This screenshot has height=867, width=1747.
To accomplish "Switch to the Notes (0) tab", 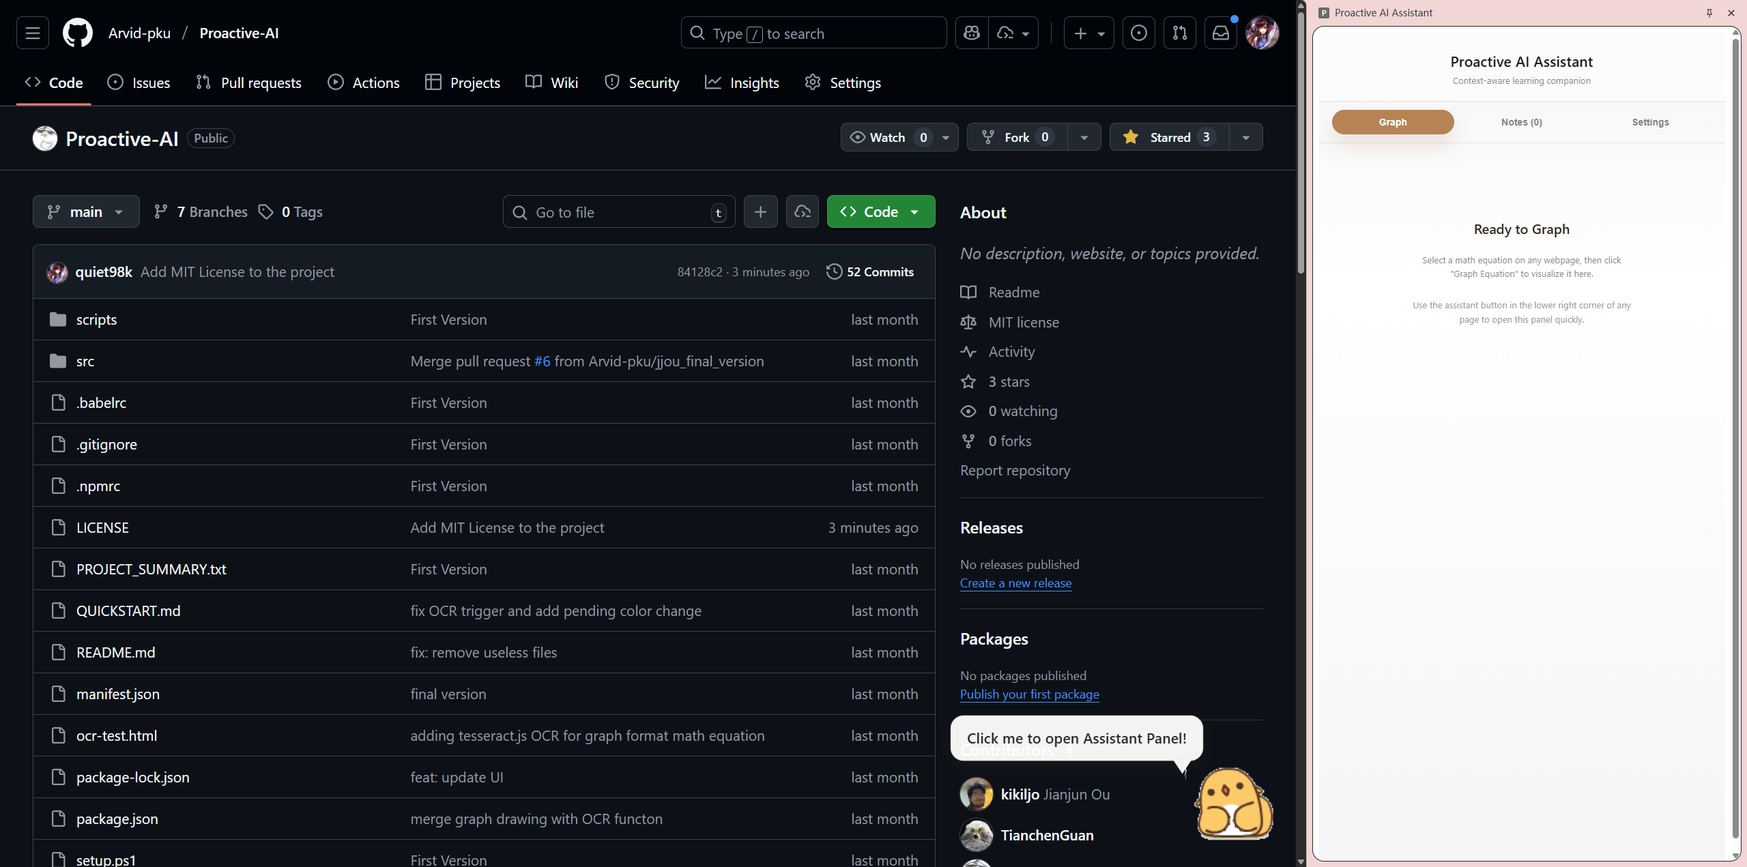I will 1521,122.
